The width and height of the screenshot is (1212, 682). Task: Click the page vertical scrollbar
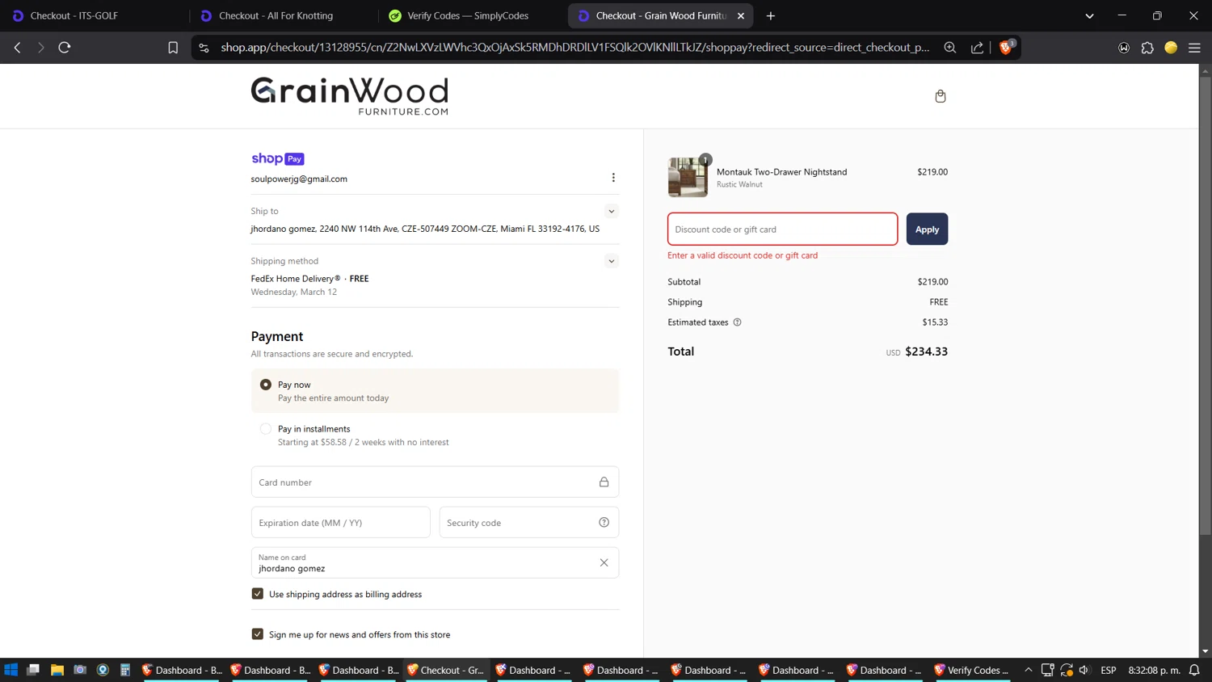(1205, 307)
